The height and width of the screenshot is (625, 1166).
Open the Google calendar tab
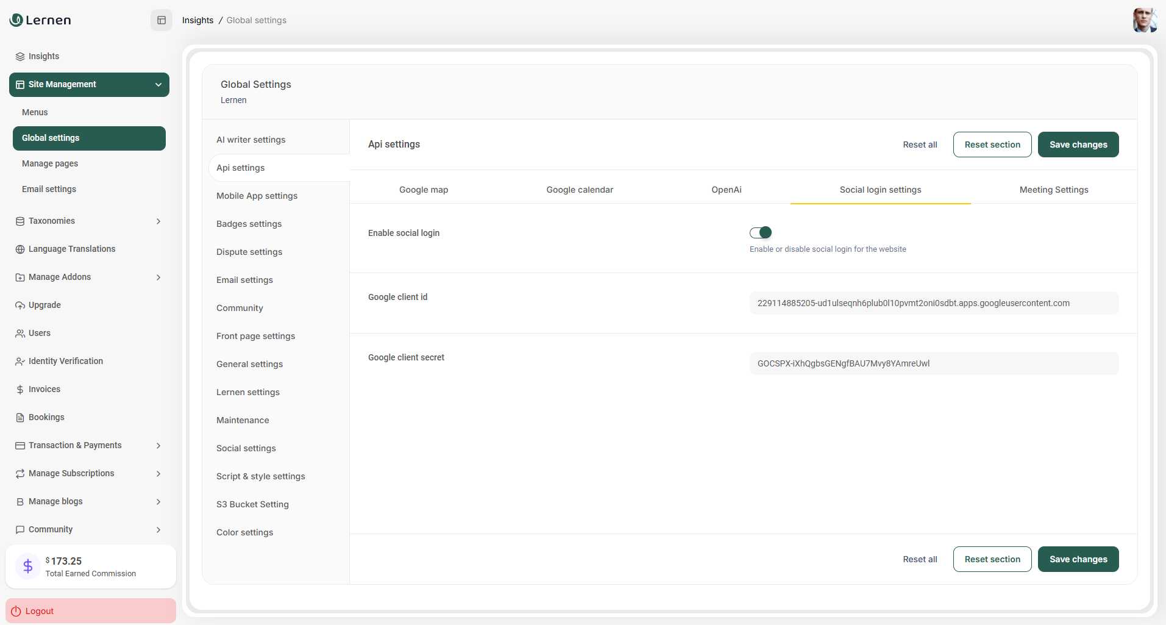[x=579, y=190]
